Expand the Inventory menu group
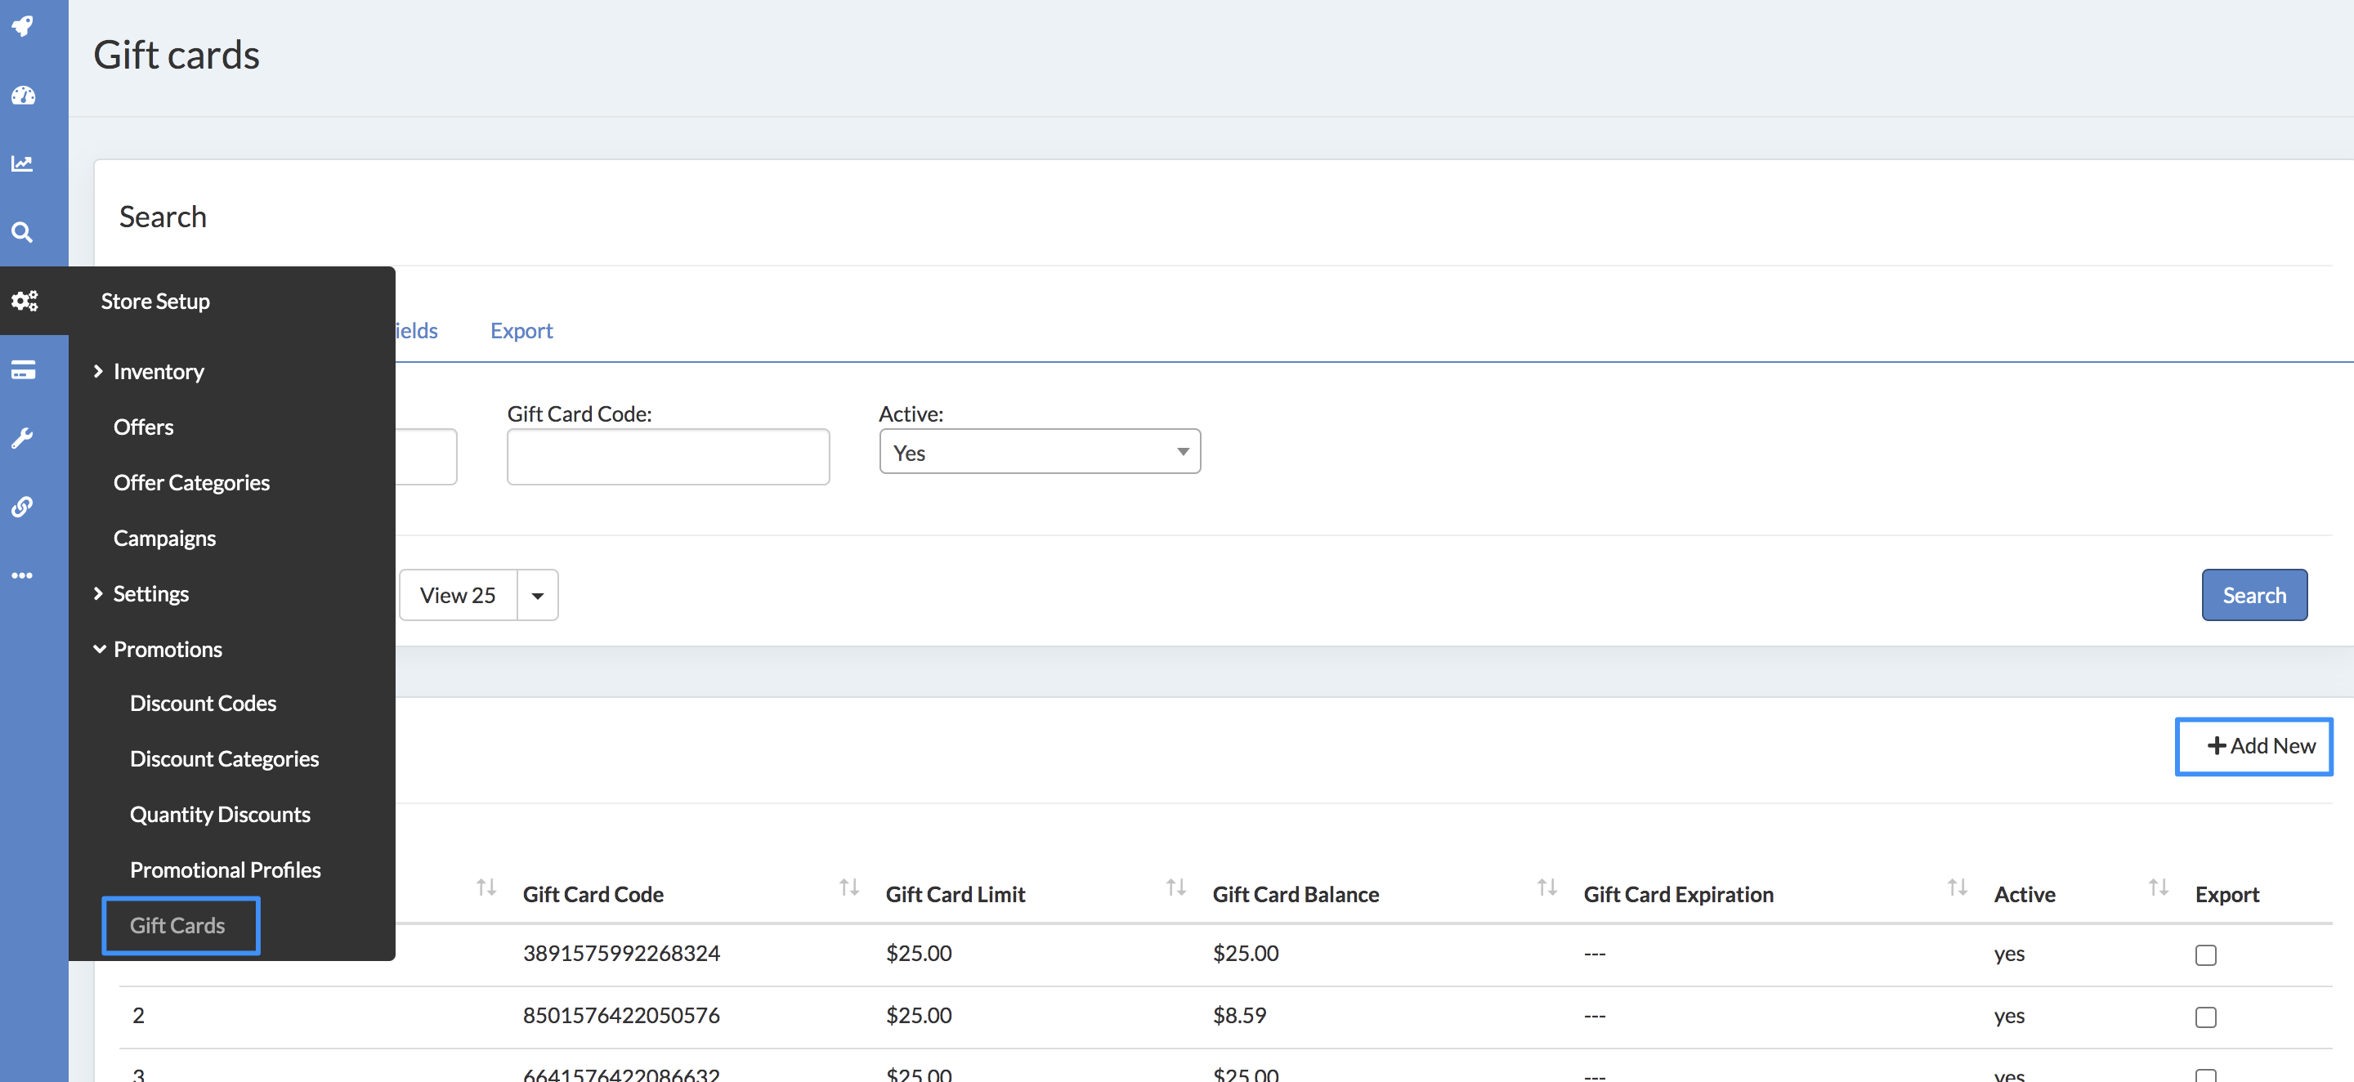 [x=158, y=371]
